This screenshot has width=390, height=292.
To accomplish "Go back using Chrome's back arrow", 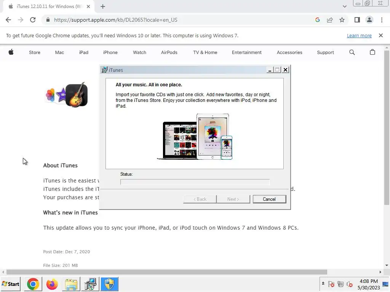I will pos(8,20).
